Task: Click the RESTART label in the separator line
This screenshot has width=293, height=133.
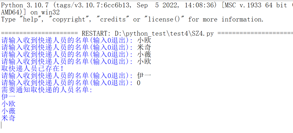Action: [96, 34]
